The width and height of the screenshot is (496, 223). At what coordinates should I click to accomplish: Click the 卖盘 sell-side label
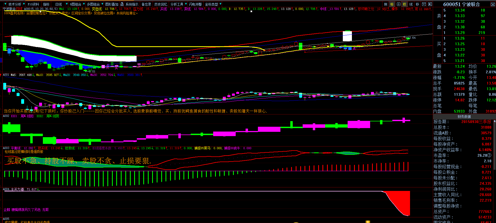point(439,21)
